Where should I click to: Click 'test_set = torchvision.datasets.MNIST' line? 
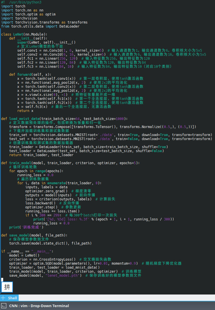[111, 139]
